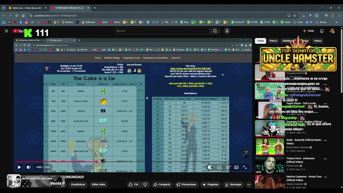Open the YouTube account avatar menu
This screenshot has width=343, height=193.
click(x=332, y=31)
